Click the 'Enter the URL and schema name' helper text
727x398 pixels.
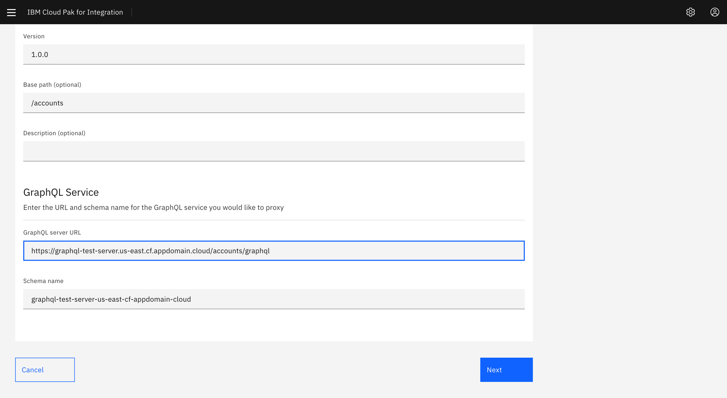point(153,208)
